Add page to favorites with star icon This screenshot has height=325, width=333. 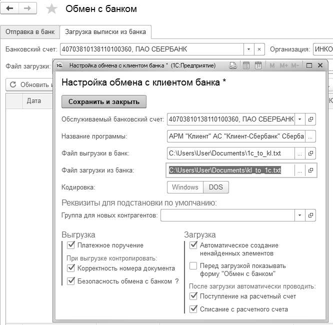click(x=51, y=9)
